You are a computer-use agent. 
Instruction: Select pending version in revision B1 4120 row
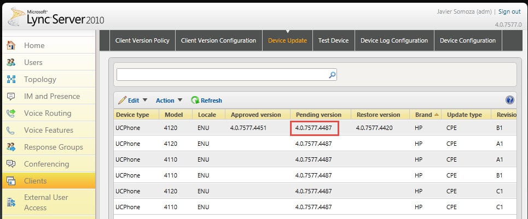point(314,128)
